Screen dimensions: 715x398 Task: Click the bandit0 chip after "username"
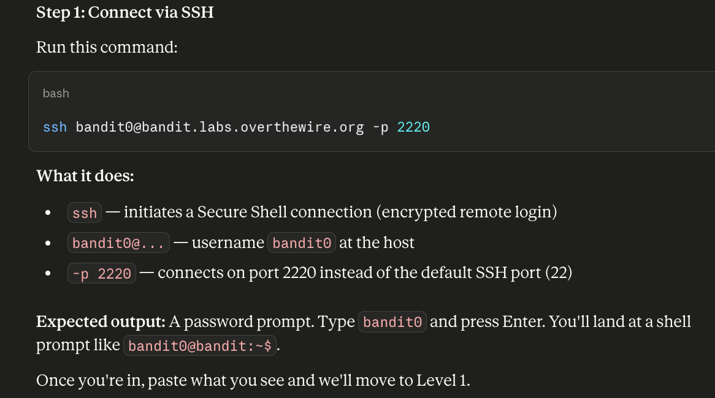click(302, 242)
